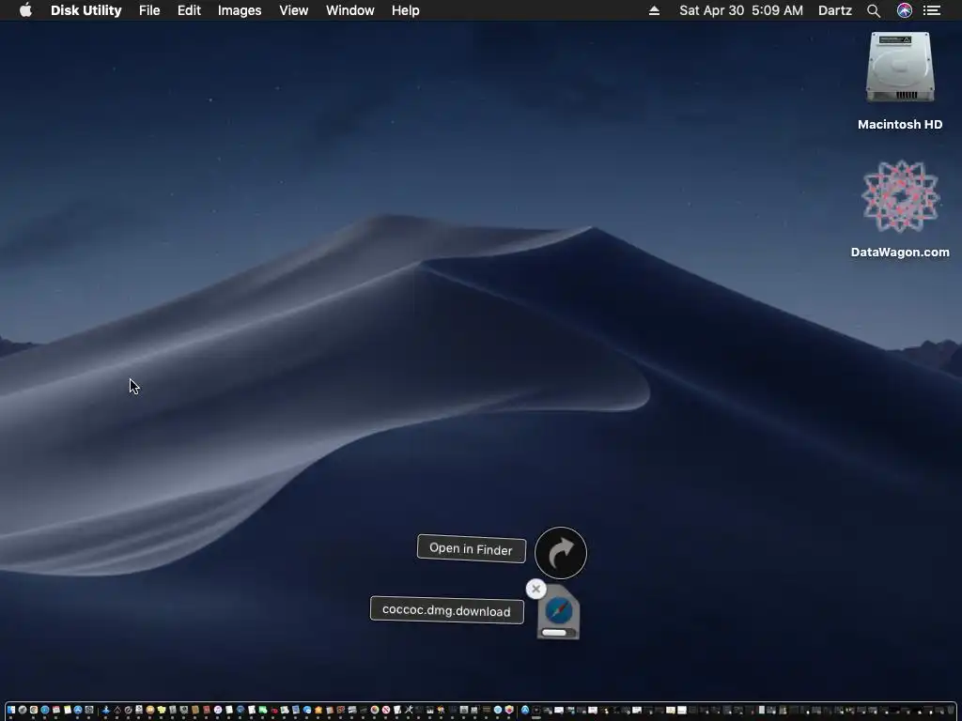
Task: Open the Help menu
Action: point(405,10)
